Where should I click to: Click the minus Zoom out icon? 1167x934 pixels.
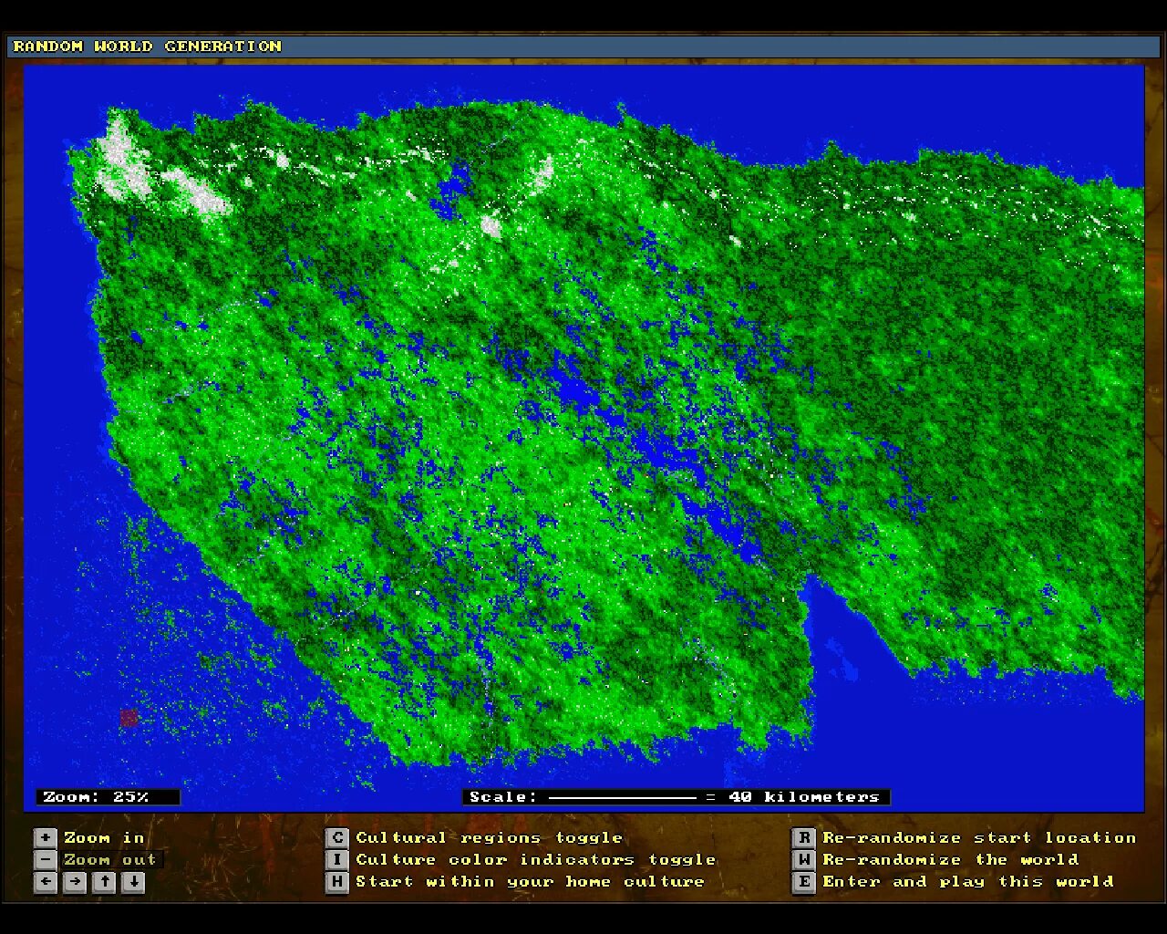click(x=45, y=859)
